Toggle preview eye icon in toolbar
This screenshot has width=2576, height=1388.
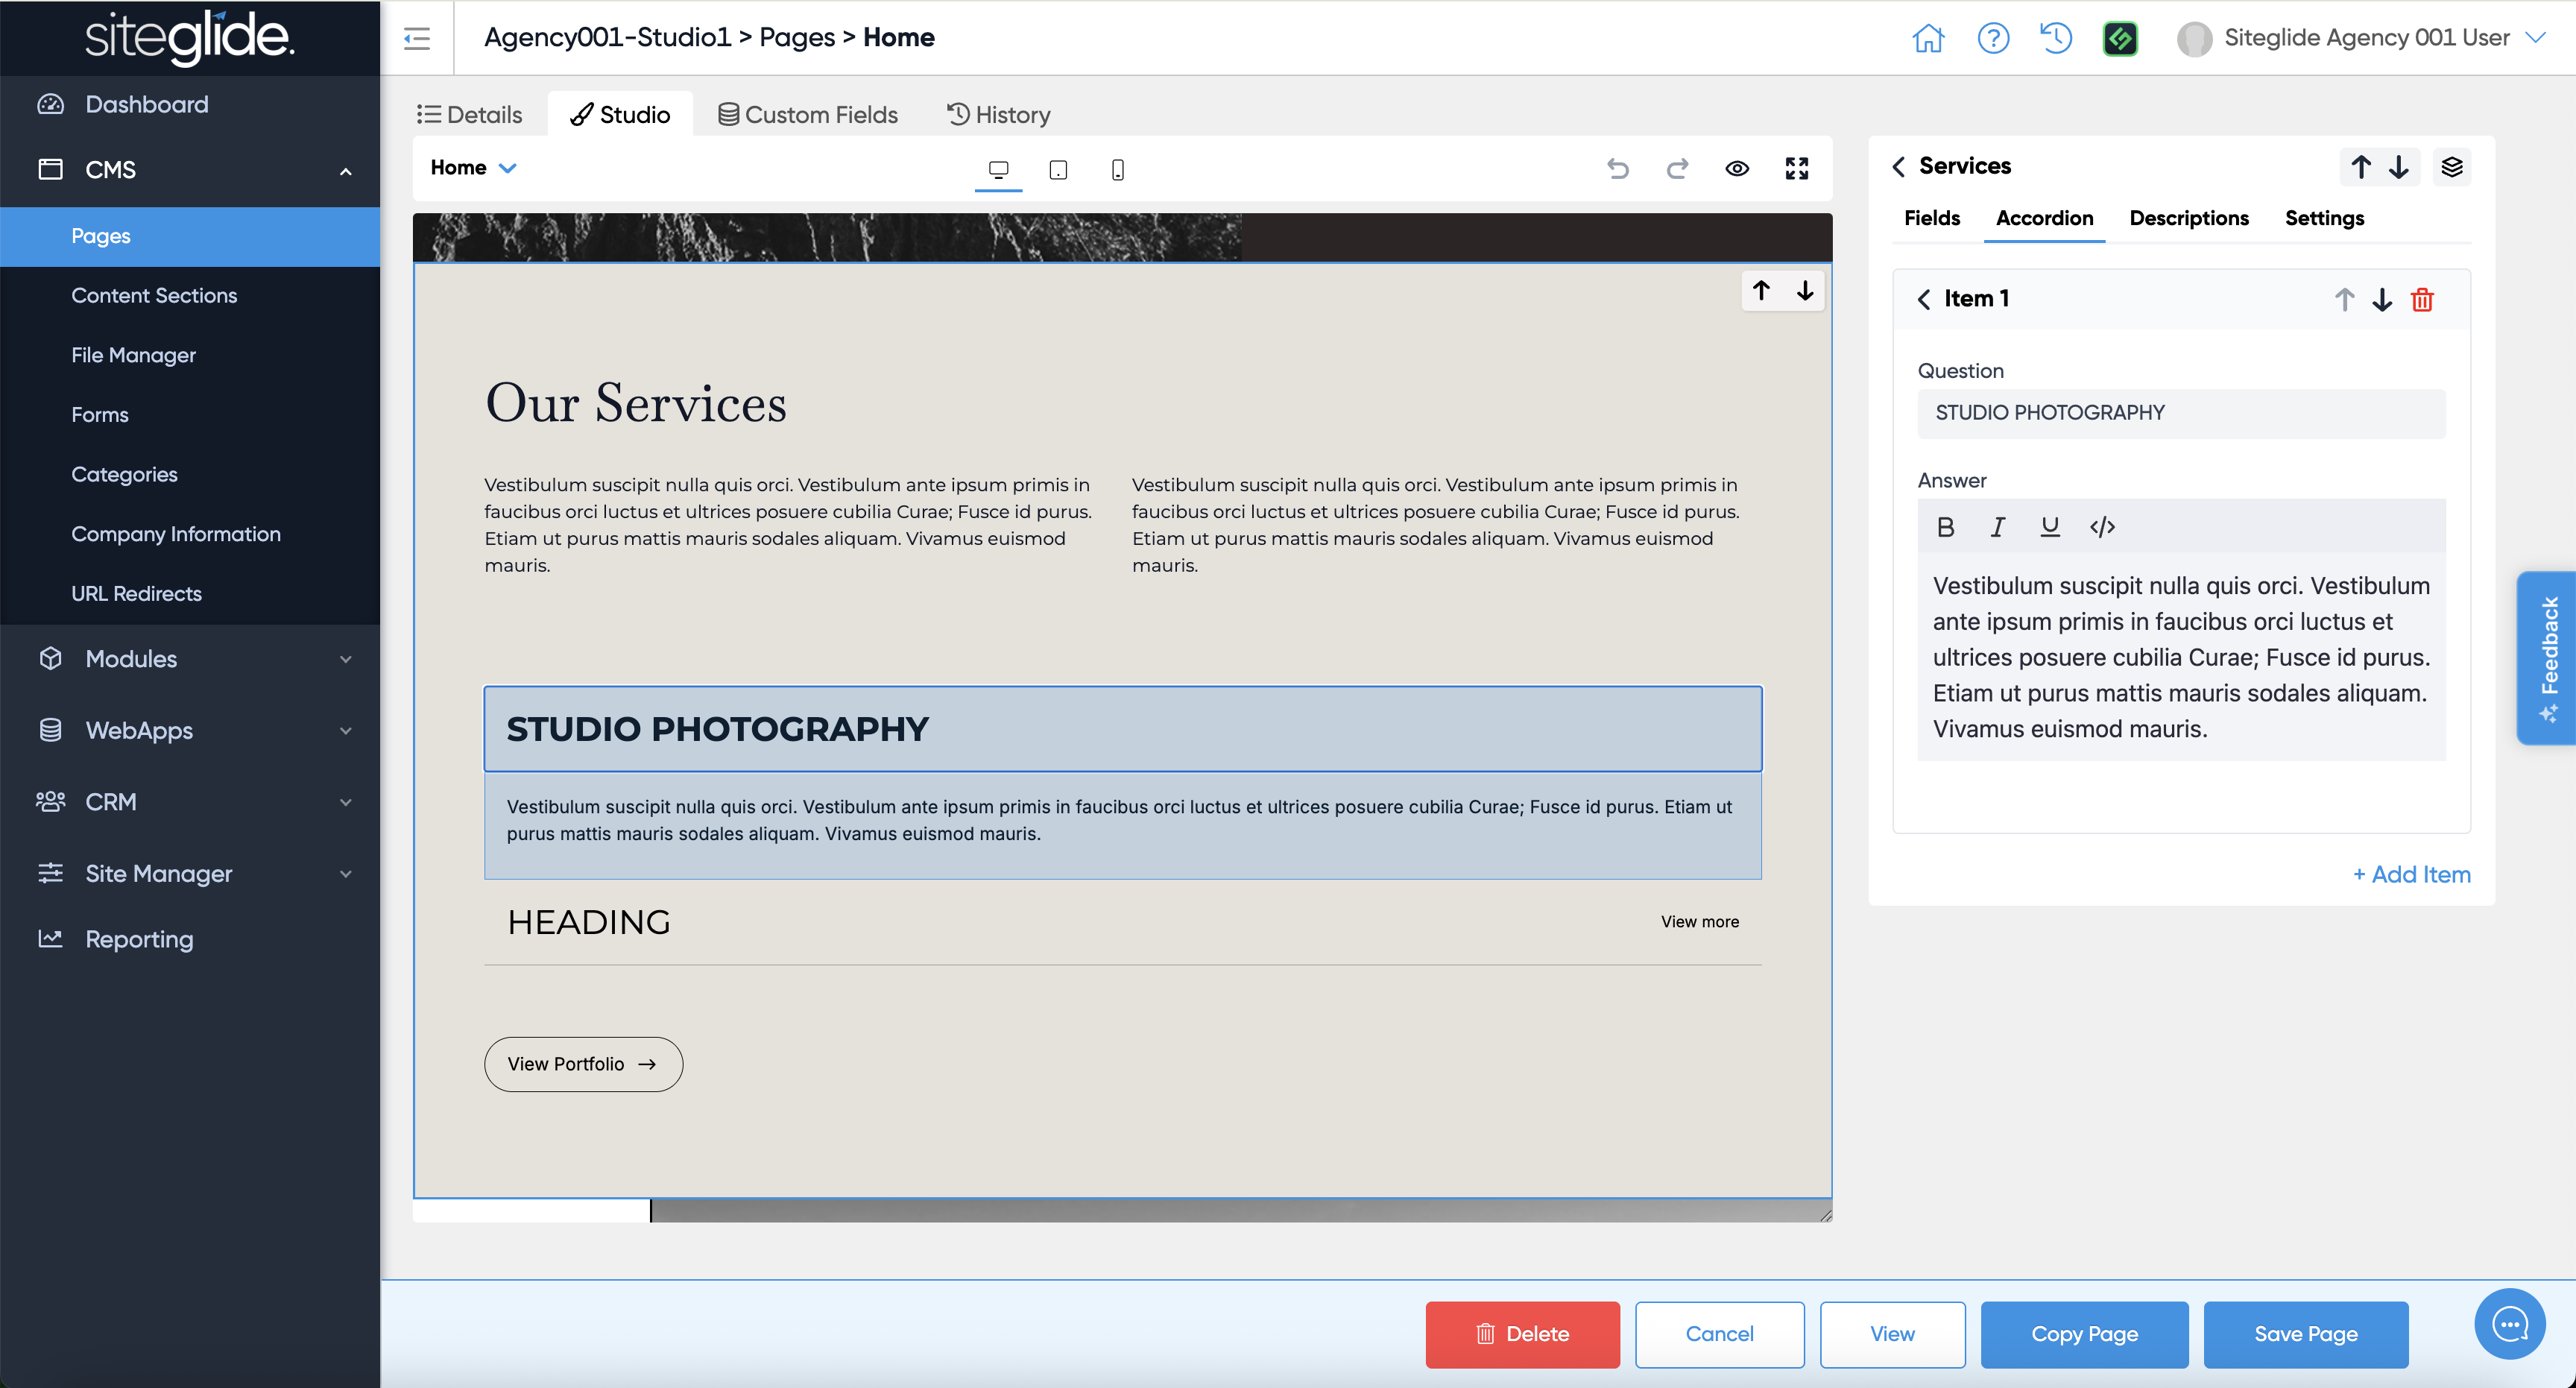1737,168
